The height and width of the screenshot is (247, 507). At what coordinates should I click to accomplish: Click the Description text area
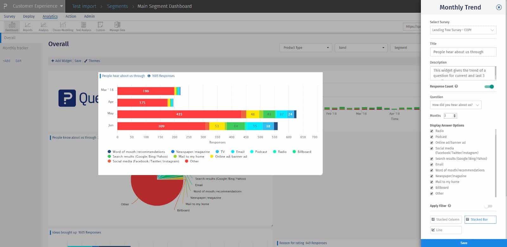click(x=463, y=73)
